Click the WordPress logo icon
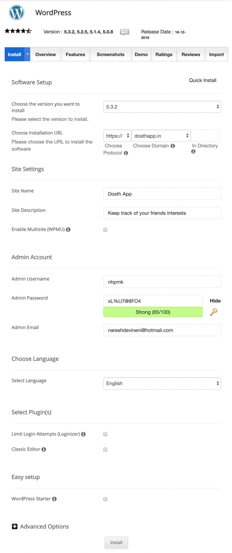This screenshot has width=232, height=553. pos(16,12)
